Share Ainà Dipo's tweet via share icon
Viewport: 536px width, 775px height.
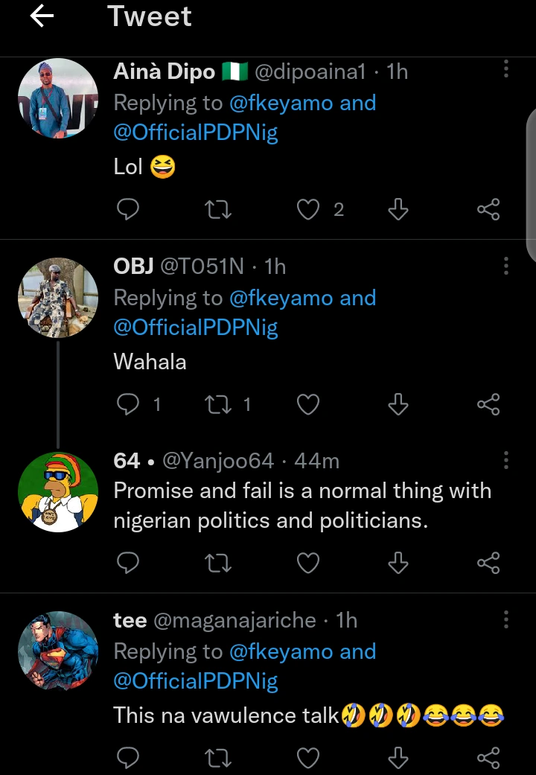tap(488, 210)
